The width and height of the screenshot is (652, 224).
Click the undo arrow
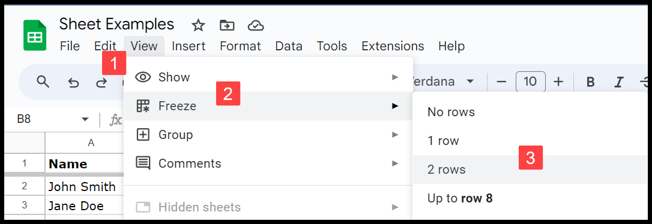tap(73, 83)
